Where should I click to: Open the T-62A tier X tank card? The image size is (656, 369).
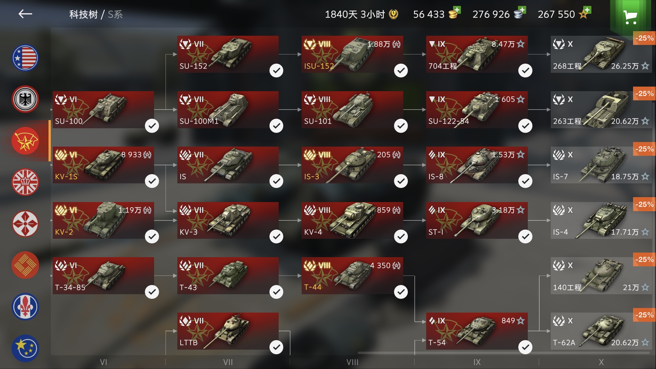point(601,331)
